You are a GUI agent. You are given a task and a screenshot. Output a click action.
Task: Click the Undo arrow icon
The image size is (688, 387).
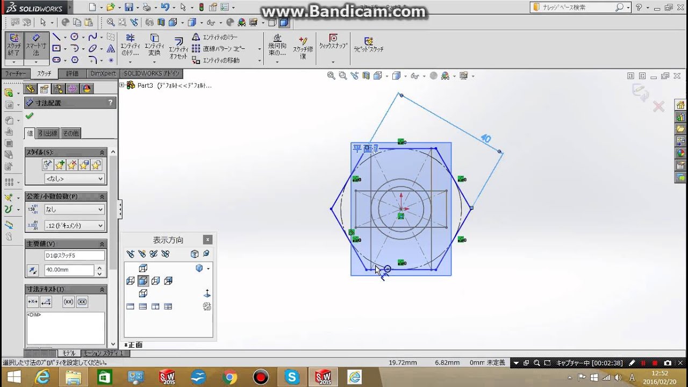pyautogui.click(x=165, y=7)
